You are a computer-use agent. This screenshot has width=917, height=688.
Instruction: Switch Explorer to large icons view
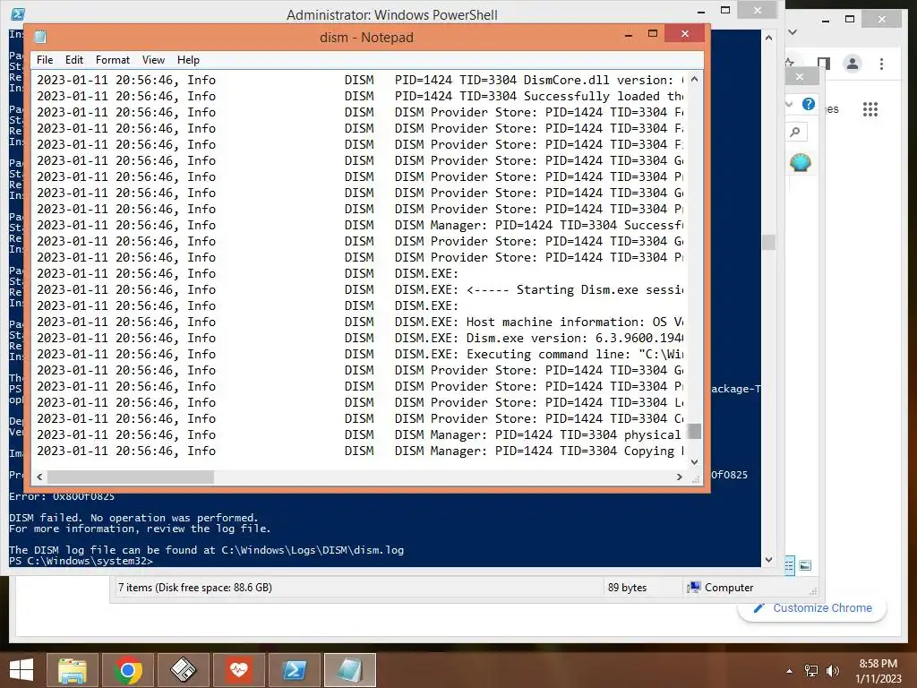[x=805, y=565]
